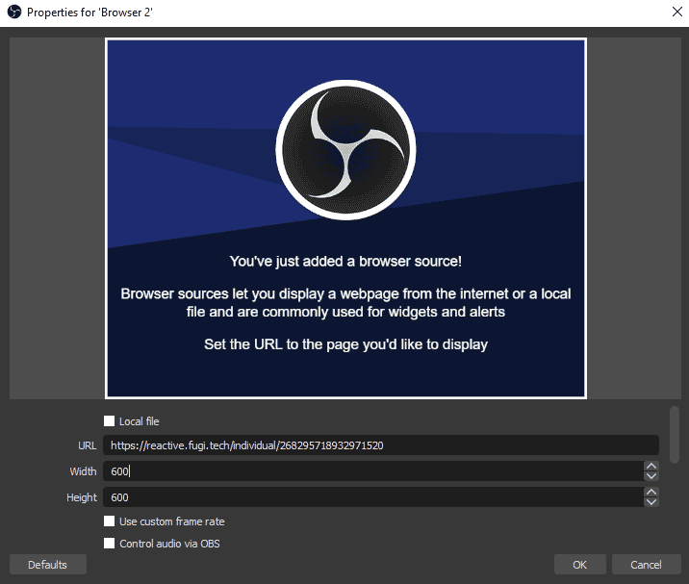The height and width of the screenshot is (584, 689).
Task: Click the large OBS logo in preview
Action: pyautogui.click(x=345, y=149)
